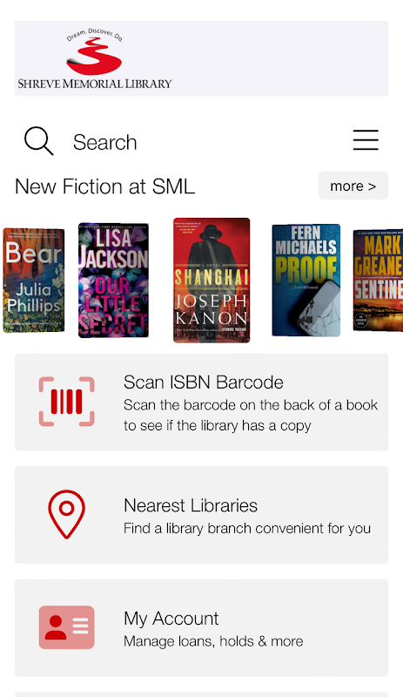Select Fern Michaels Proof book cover

[306, 281]
